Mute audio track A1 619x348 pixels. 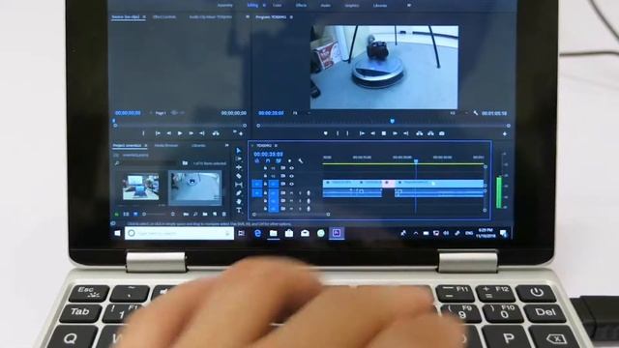click(292, 193)
